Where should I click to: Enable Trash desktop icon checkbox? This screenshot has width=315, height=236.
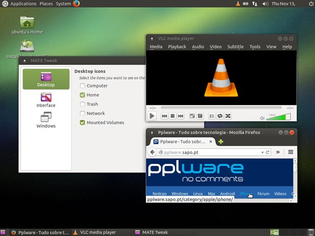(82, 104)
